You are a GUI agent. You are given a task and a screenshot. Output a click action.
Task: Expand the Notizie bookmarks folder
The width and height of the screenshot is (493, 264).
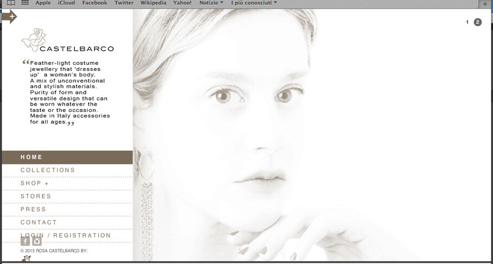[211, 3]
